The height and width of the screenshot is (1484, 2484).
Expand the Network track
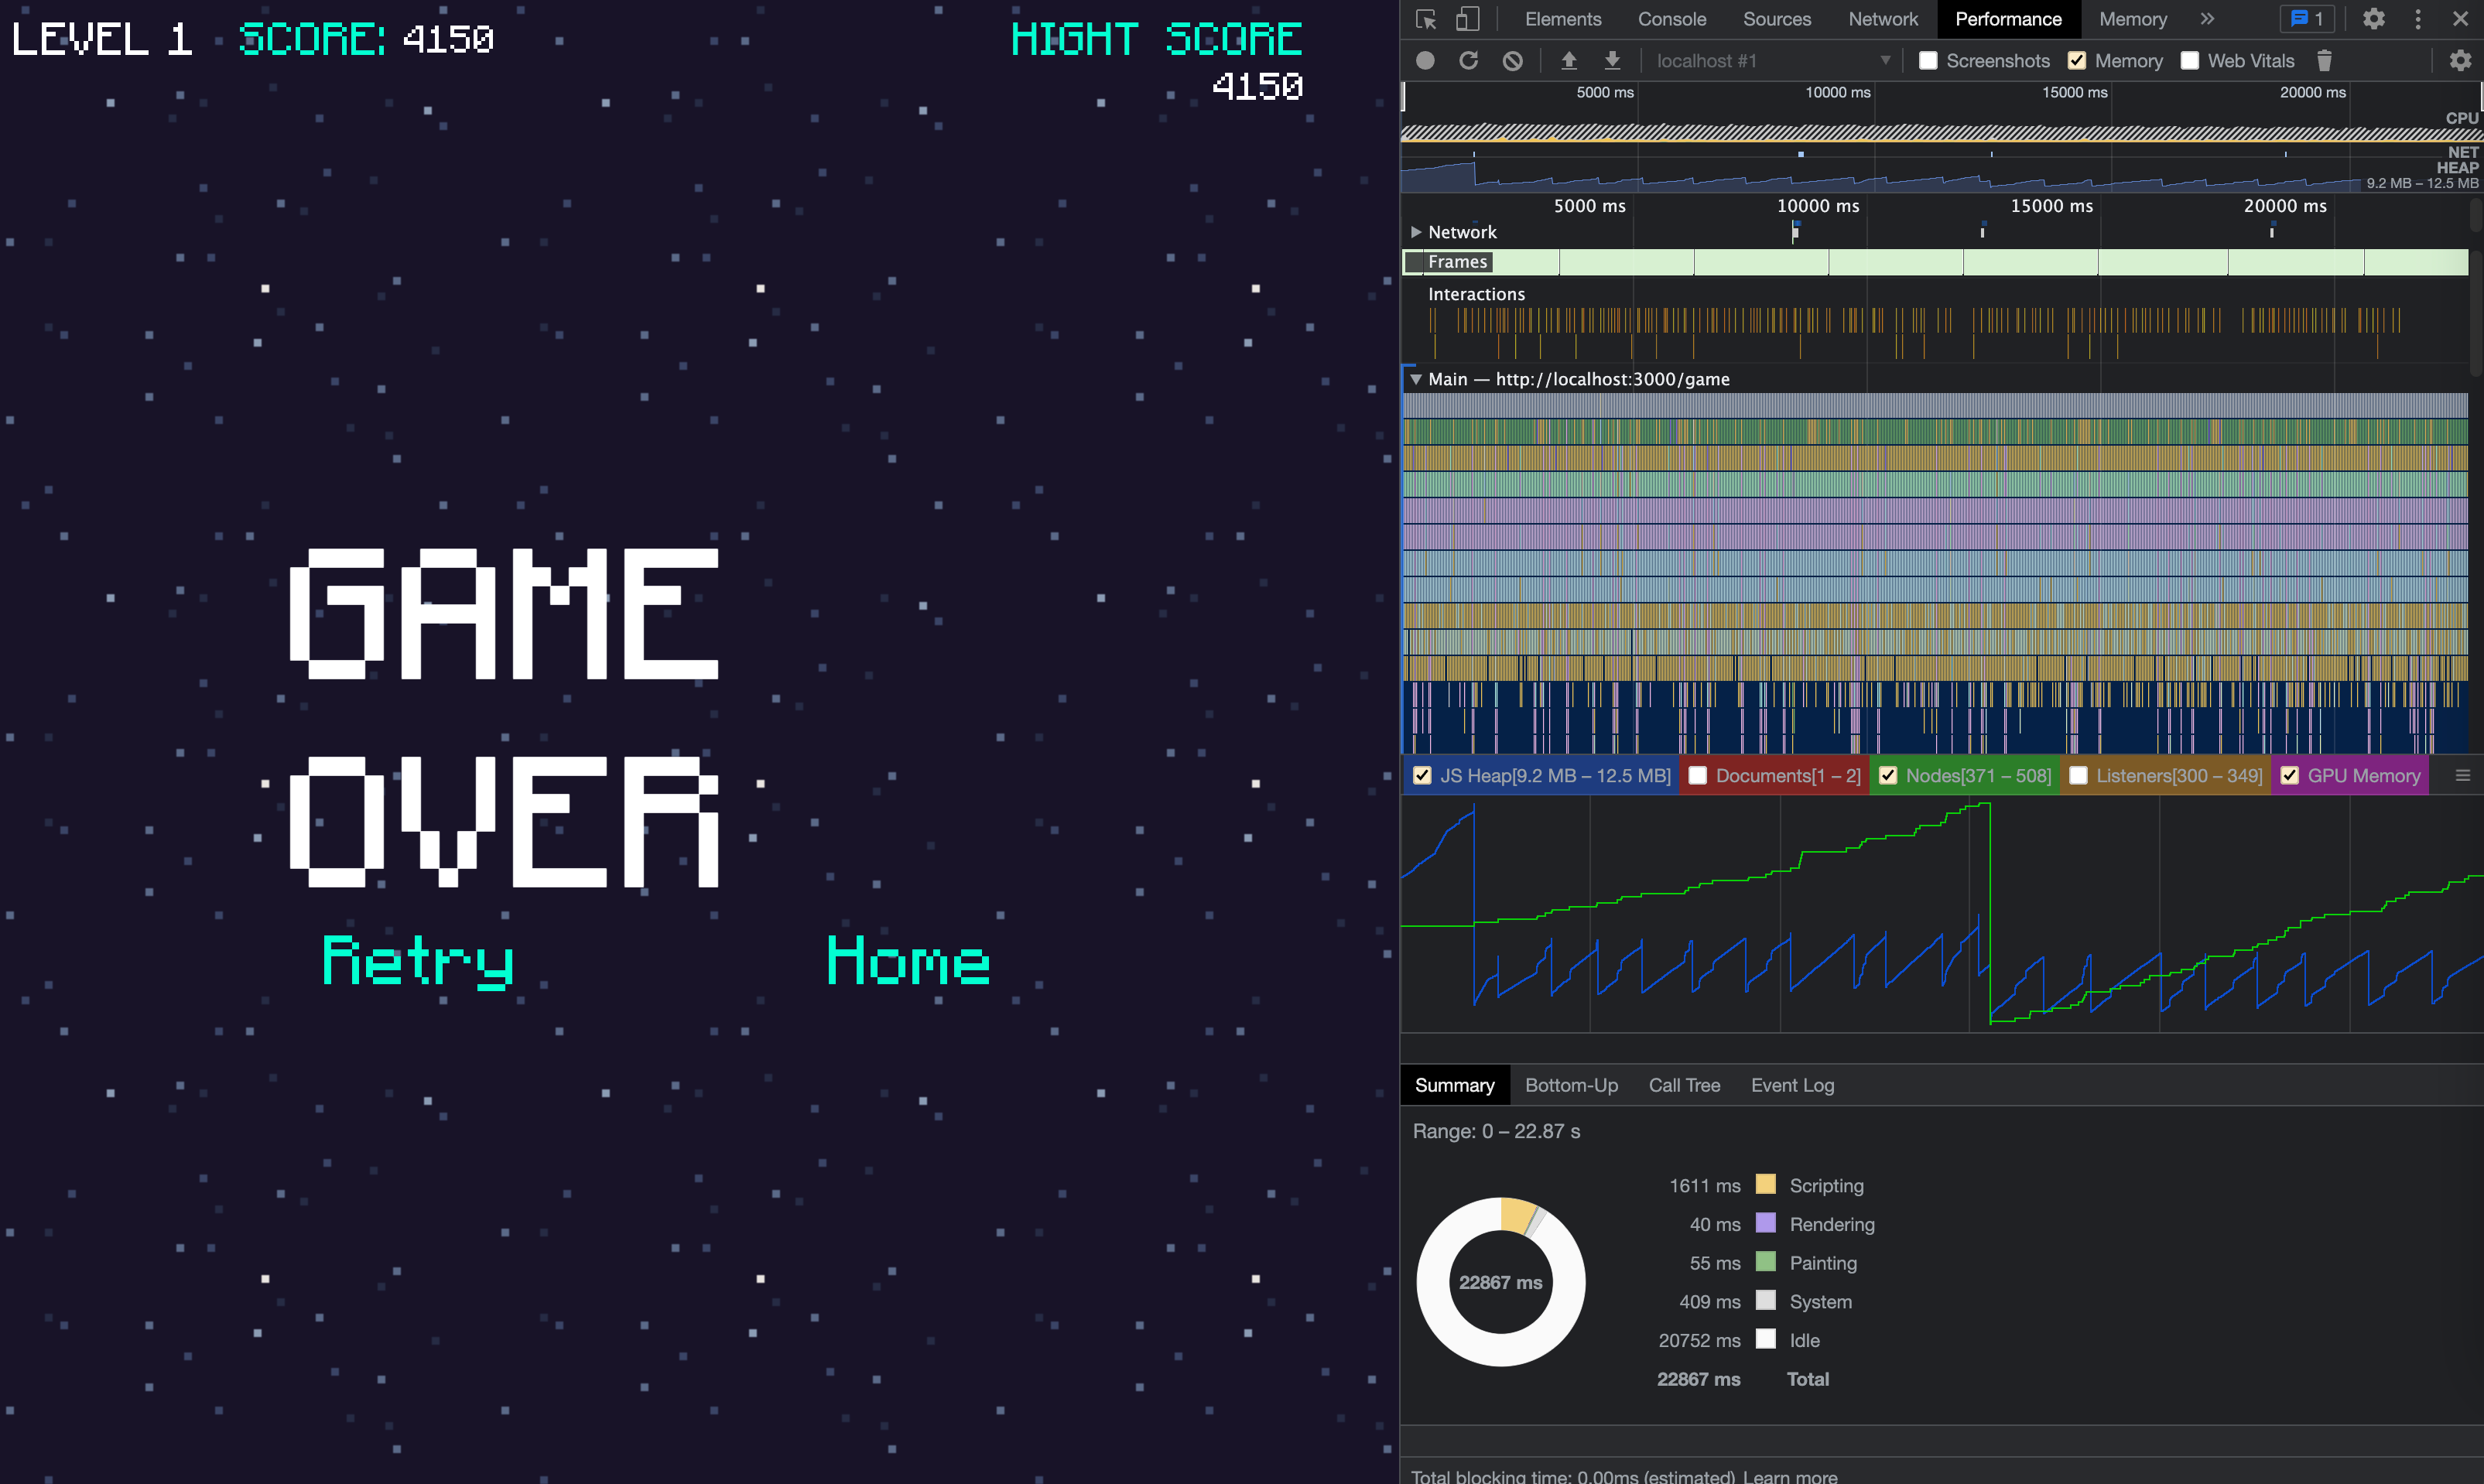pyautogui.click(x=1416, y=232)
